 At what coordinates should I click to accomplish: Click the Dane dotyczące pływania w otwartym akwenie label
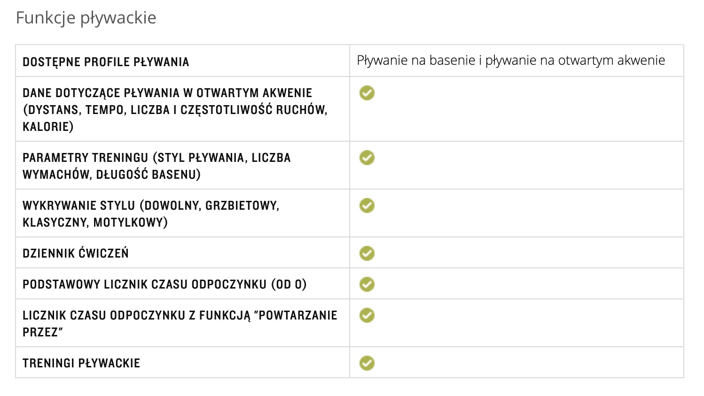[175, 110]
